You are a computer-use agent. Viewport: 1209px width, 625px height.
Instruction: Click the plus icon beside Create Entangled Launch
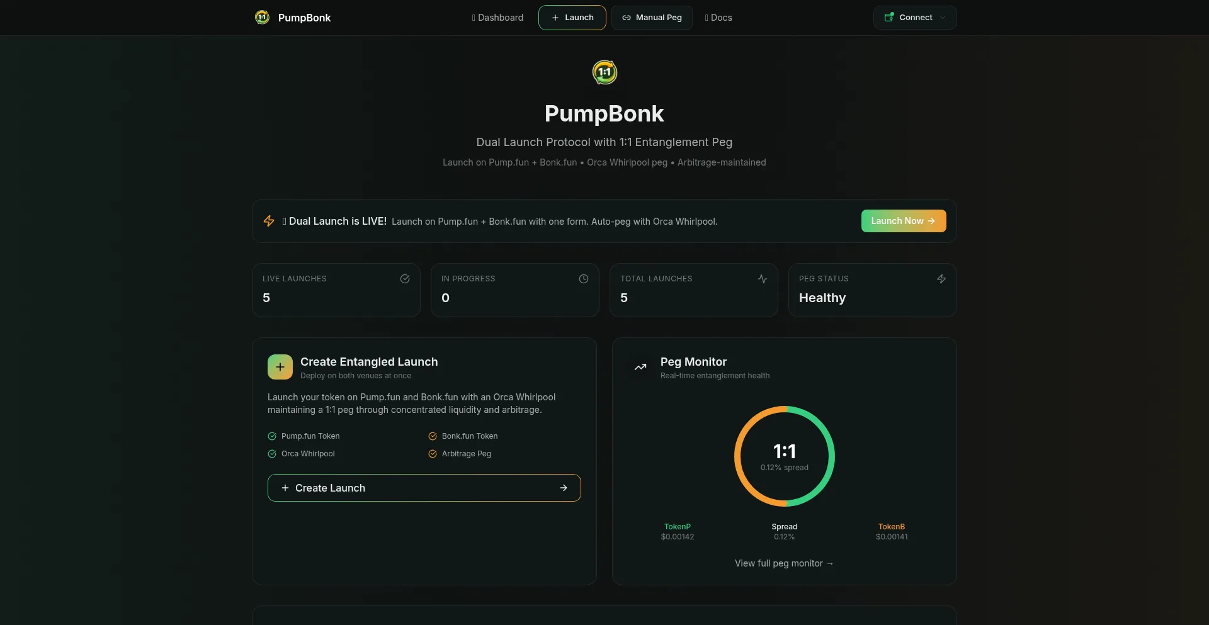point(280,367)
